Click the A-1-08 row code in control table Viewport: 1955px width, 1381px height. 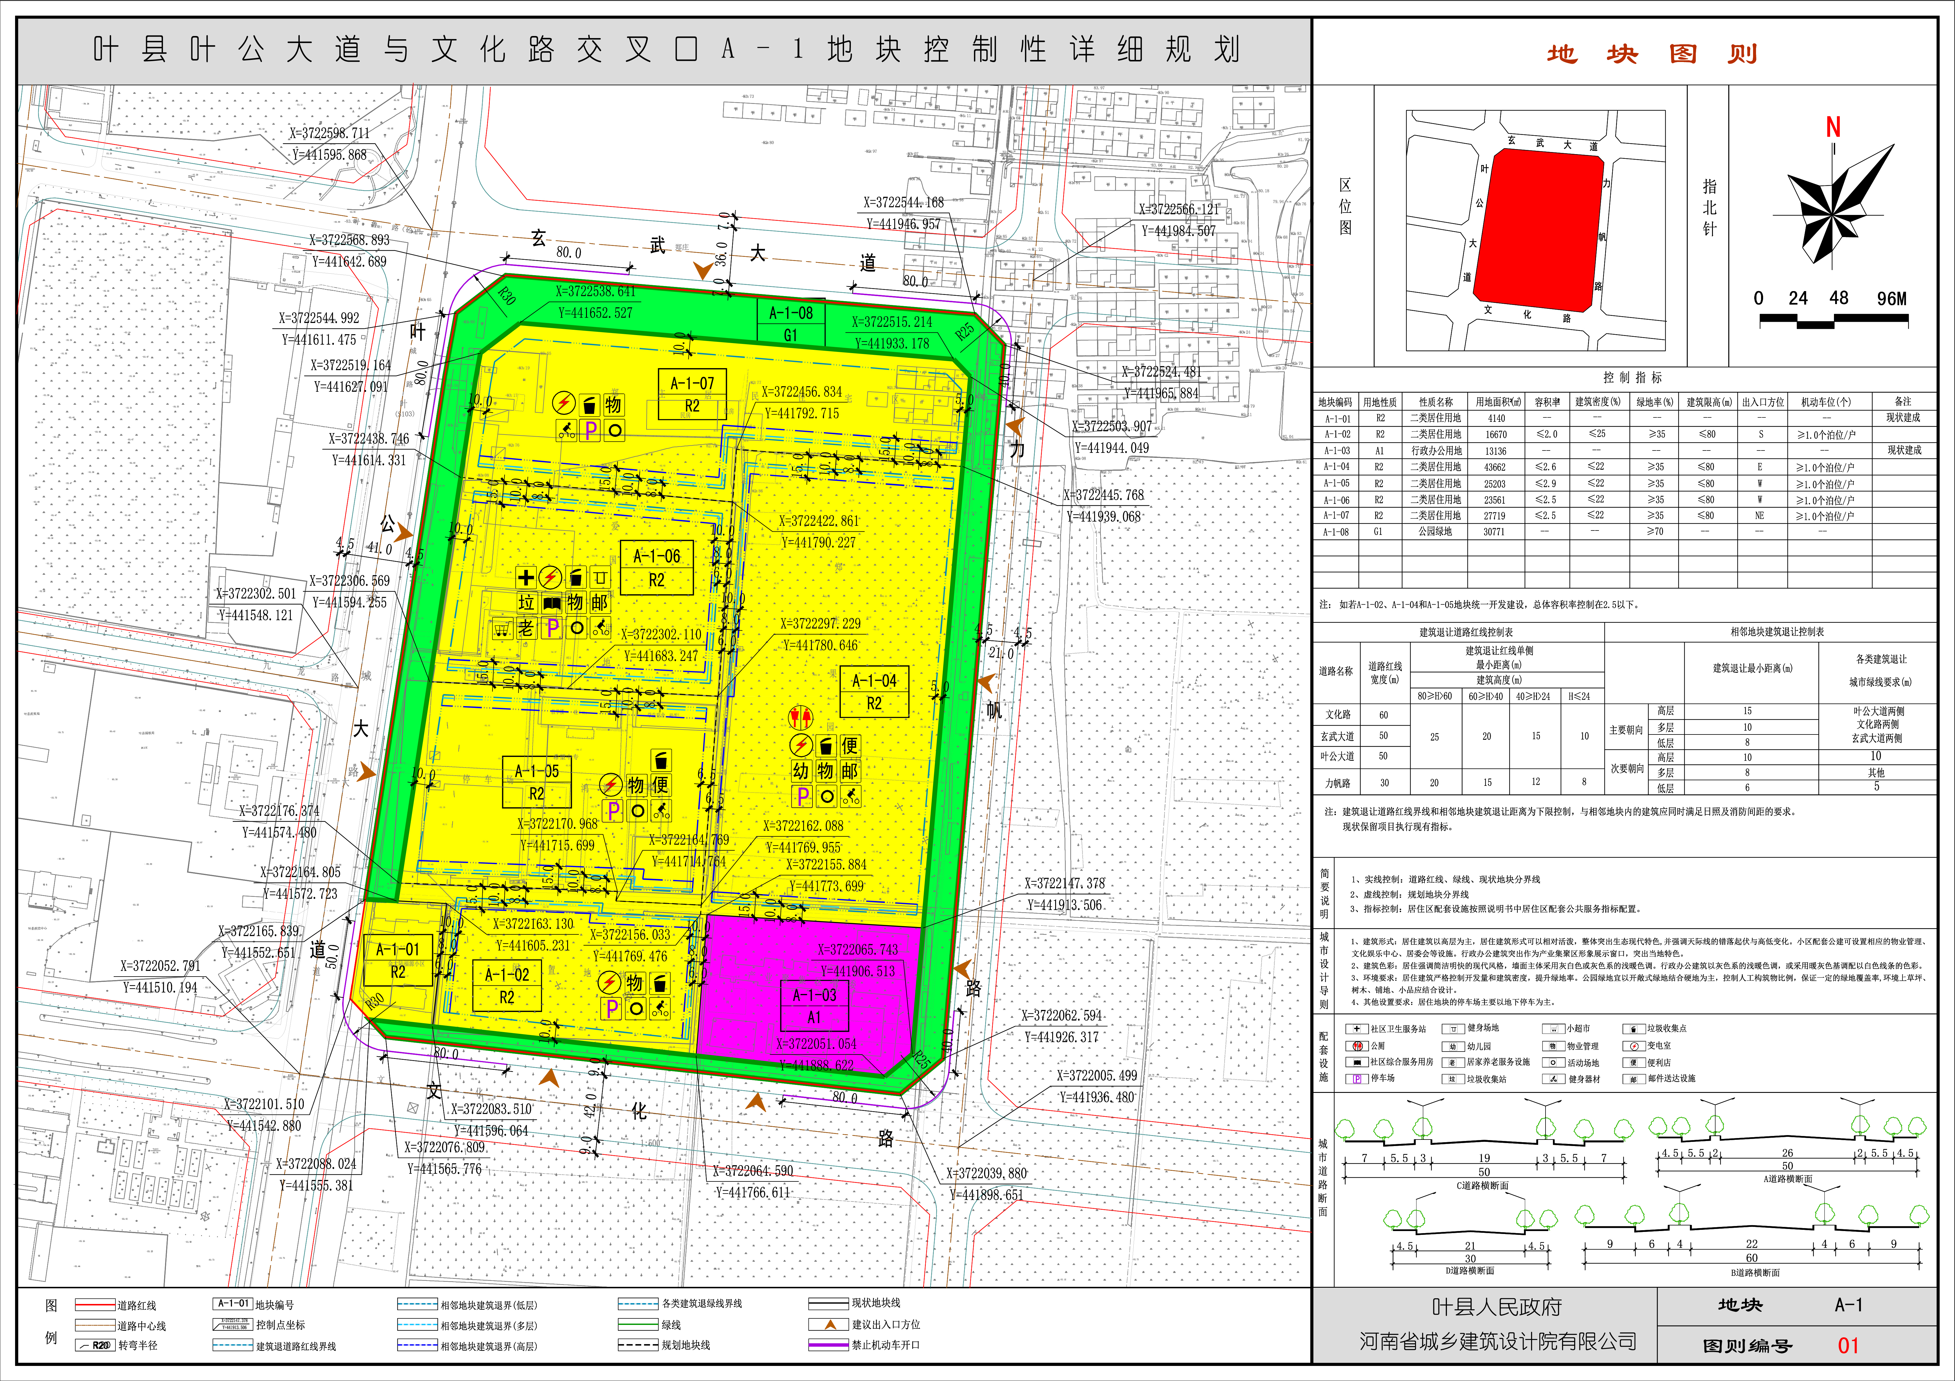pos(1337,532)
